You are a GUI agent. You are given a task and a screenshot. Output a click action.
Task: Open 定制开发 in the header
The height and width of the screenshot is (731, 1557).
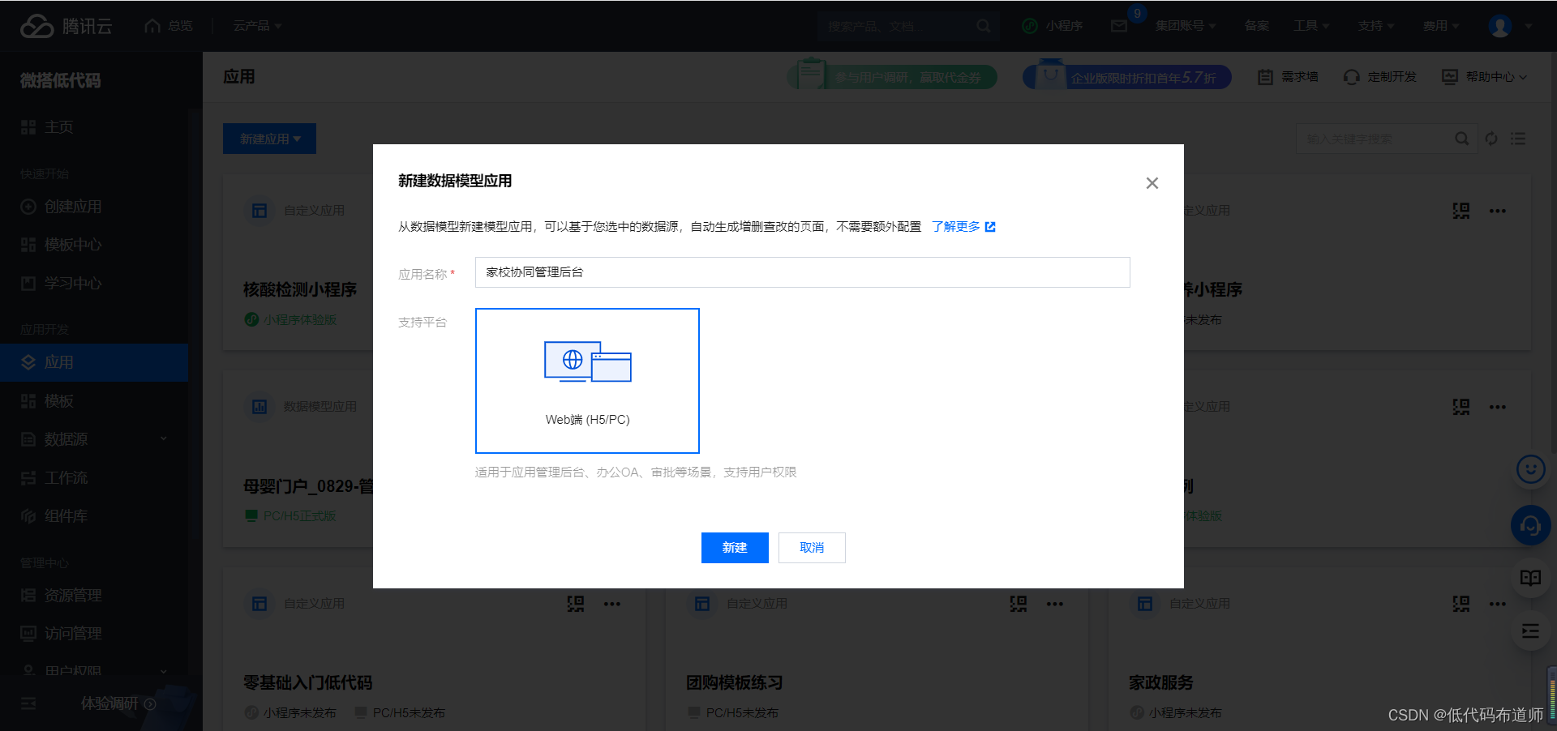pos(1380,77)
